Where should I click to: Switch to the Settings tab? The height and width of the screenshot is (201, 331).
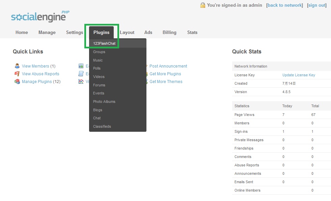[x=75, y=32]
